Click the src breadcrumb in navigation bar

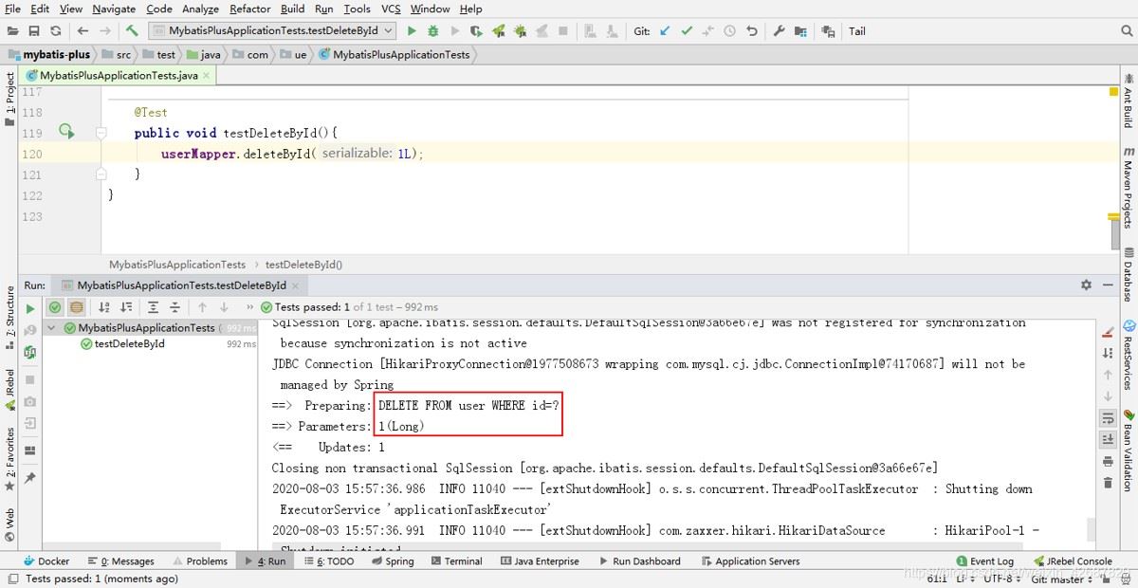click(x=123, y=55)
